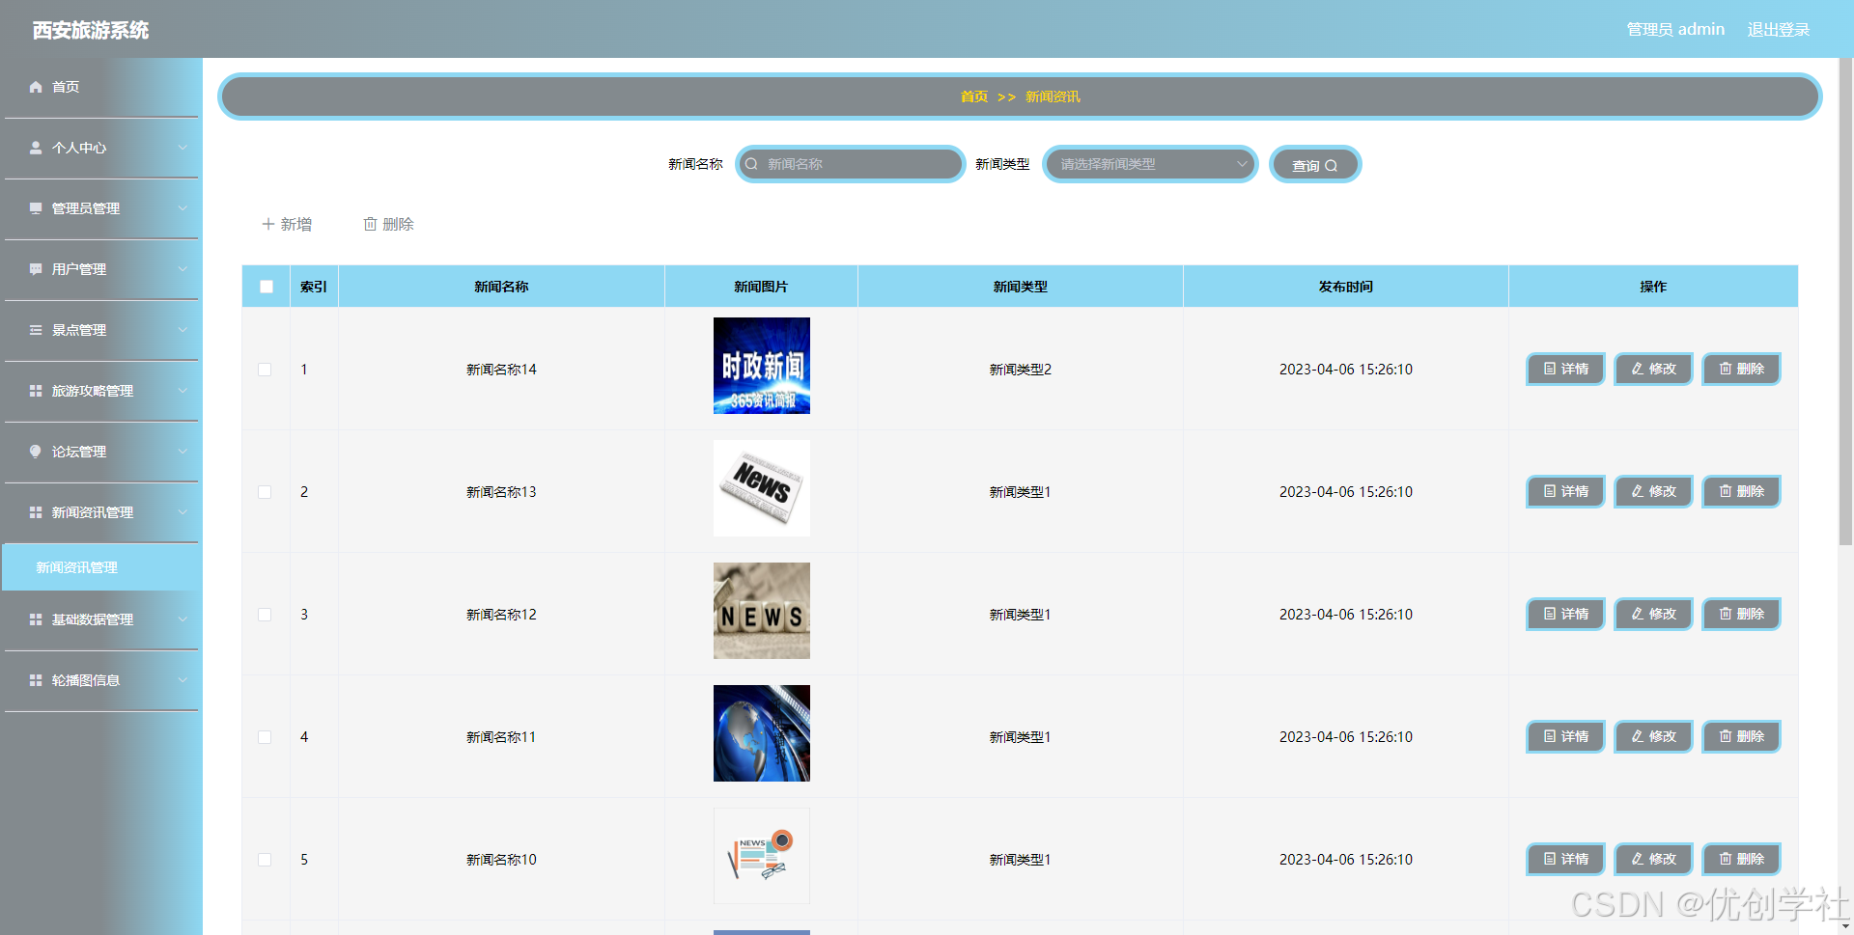Viewport: 1854px width, 935px height.
Task: Expand 论坛管理 with its chevron arrow
Action: (183, 452)
